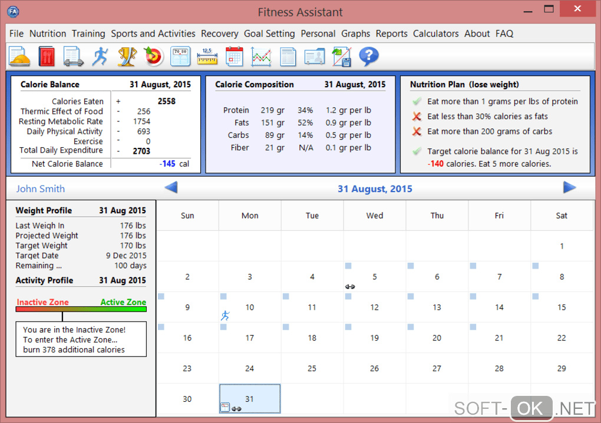Open the Calculators menu

pyautogui.click(x=435, y=34)
